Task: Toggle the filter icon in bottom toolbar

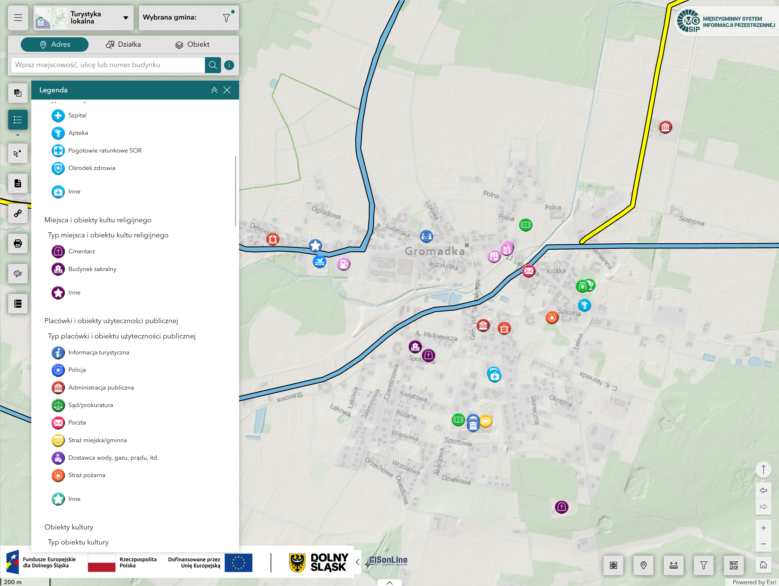Action: [704, 565]
